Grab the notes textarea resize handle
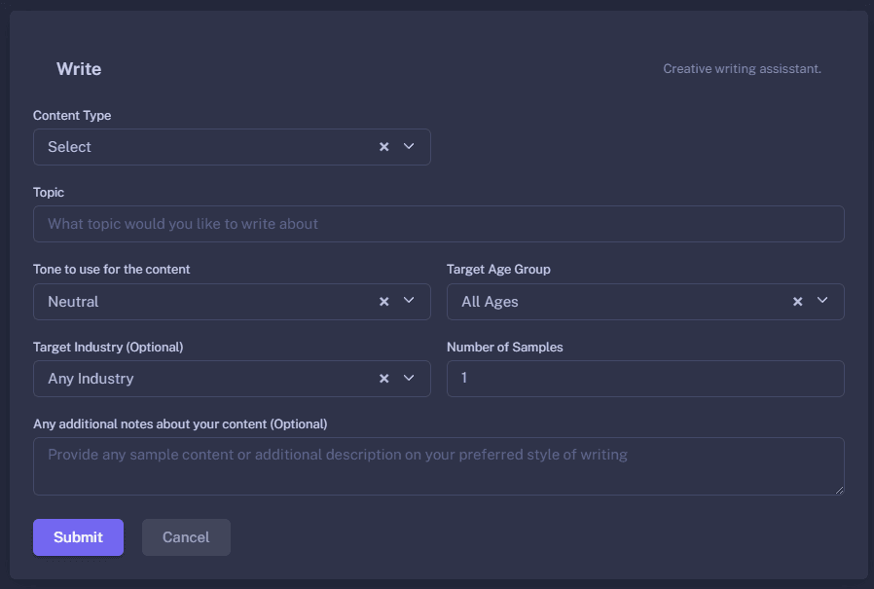The width and height of the screenshot is (874, 589). (x=838, y=490)
